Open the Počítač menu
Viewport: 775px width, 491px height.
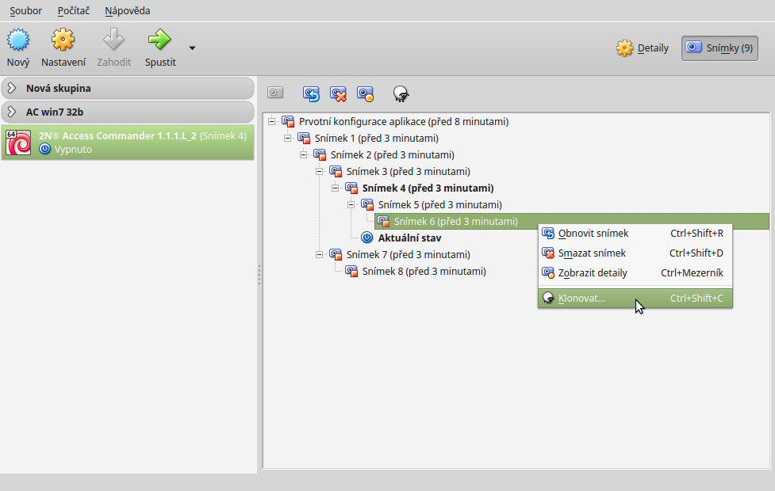point(73,10)
